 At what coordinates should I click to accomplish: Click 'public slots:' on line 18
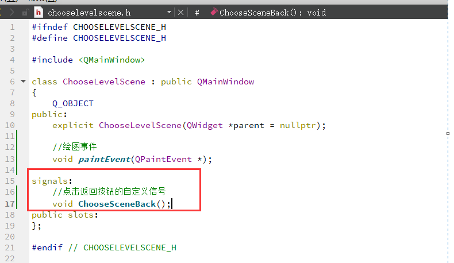[65, 215]
